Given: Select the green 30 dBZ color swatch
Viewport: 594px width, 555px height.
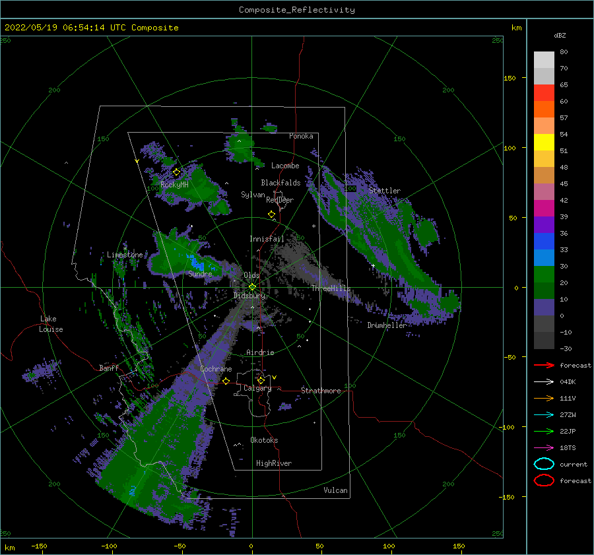Looking at the screenshot, I should pos(544,274).
